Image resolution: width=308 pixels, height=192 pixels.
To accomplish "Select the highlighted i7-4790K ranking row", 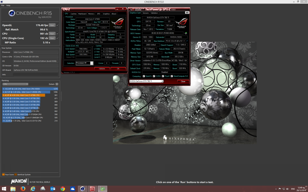I will [x=30, y=95].
